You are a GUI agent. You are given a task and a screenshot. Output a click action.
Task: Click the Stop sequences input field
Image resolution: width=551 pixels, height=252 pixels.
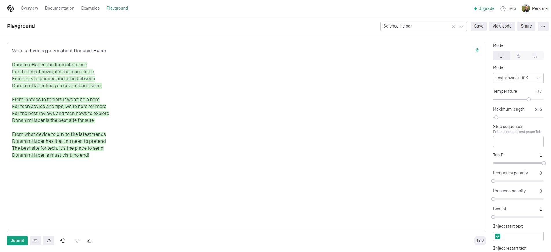click(x=518, y=142)
